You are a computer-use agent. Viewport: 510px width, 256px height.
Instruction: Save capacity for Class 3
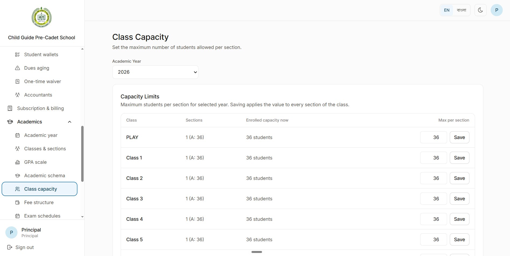tap(459, 199)
